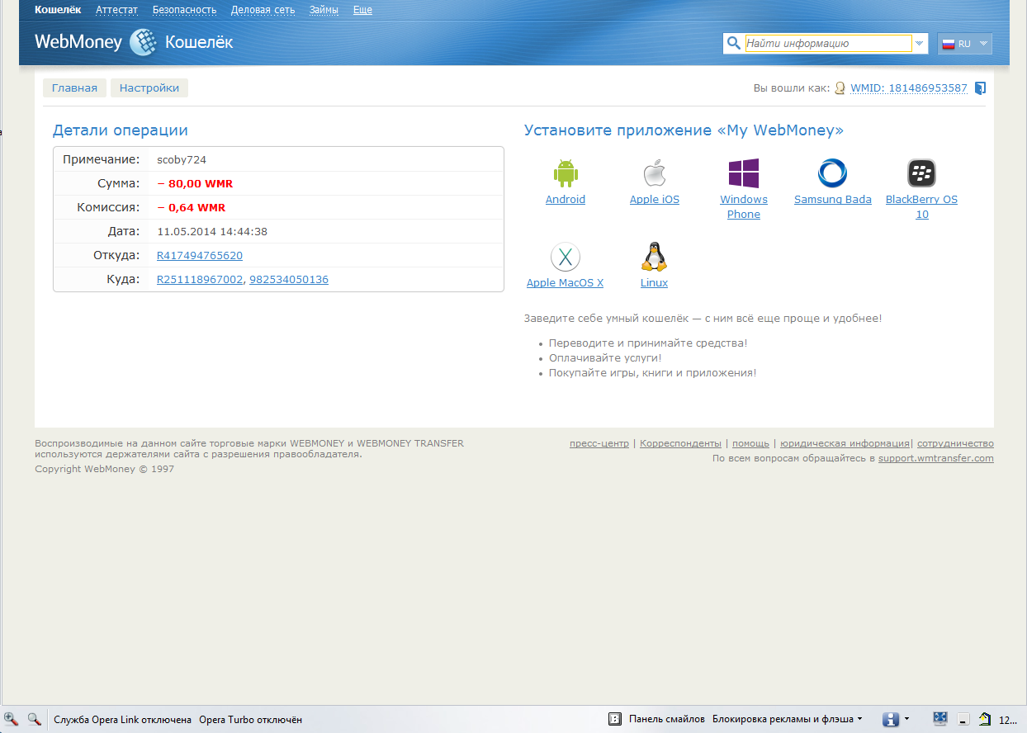Click the fit-to-width icon in status bar

pyautogui.click(x=940, y=719)
